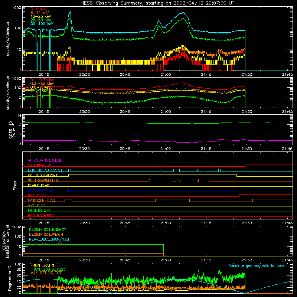Screen dimensions: 297x297
Task: Click the green '25-50 keV' legend label
Action: click(41, 20)
